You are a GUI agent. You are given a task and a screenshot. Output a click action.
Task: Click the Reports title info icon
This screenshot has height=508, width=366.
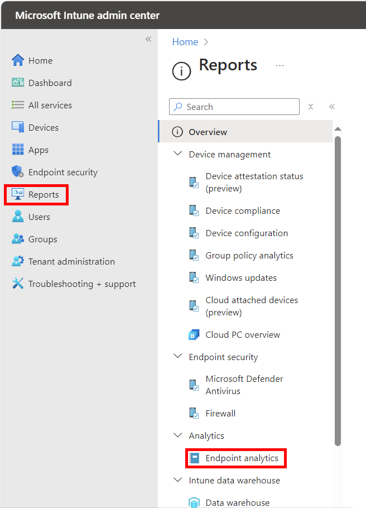(181, 71)
